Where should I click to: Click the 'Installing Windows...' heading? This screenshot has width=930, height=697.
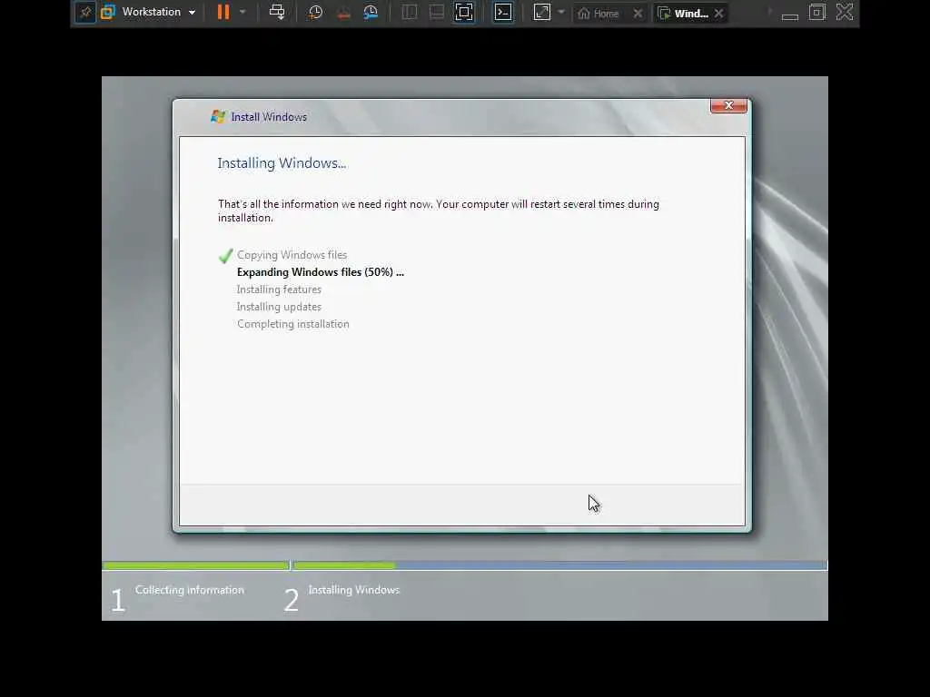tap(282, 163)
